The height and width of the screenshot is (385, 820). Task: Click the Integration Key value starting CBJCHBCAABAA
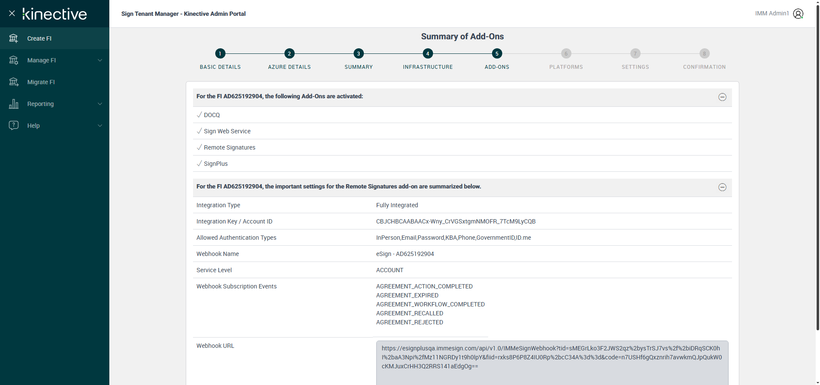(456, 221)
